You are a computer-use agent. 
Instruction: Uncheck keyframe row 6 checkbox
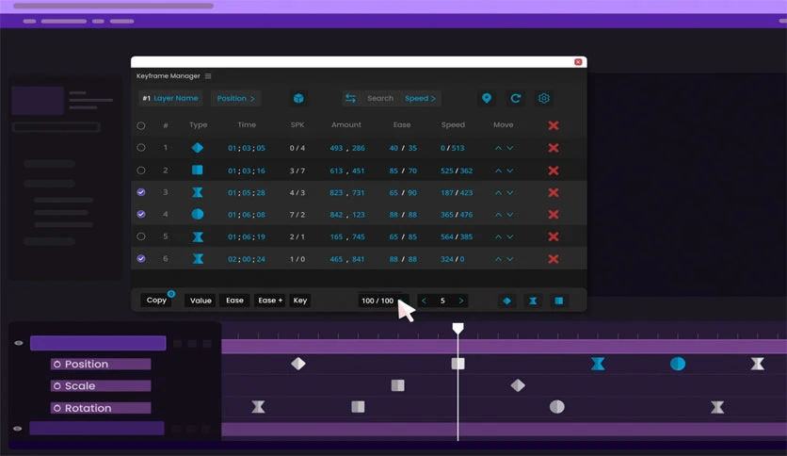[141, 259]
